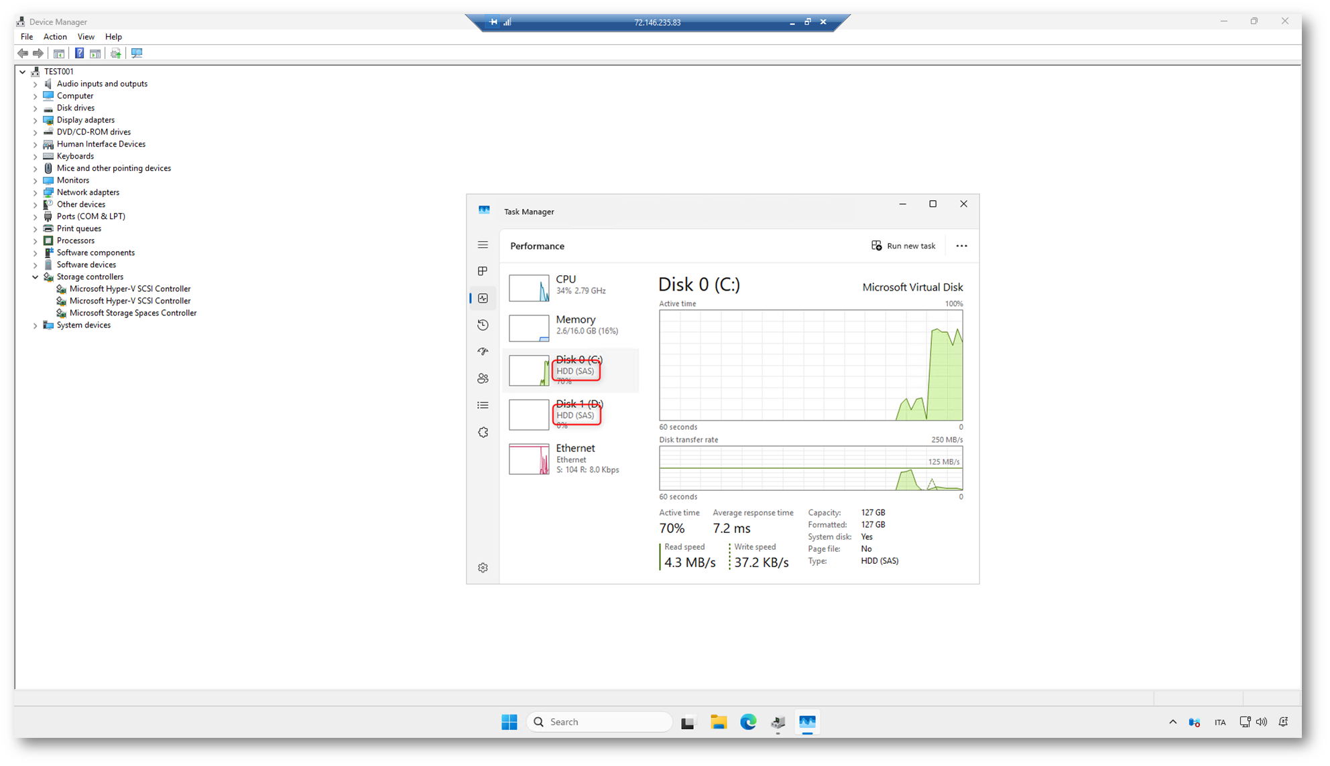The height and width of the screenshot is (766, 1330).
Task: Toggle Show/Hide Action Pane toolbar icon
Action: point(95,53)
